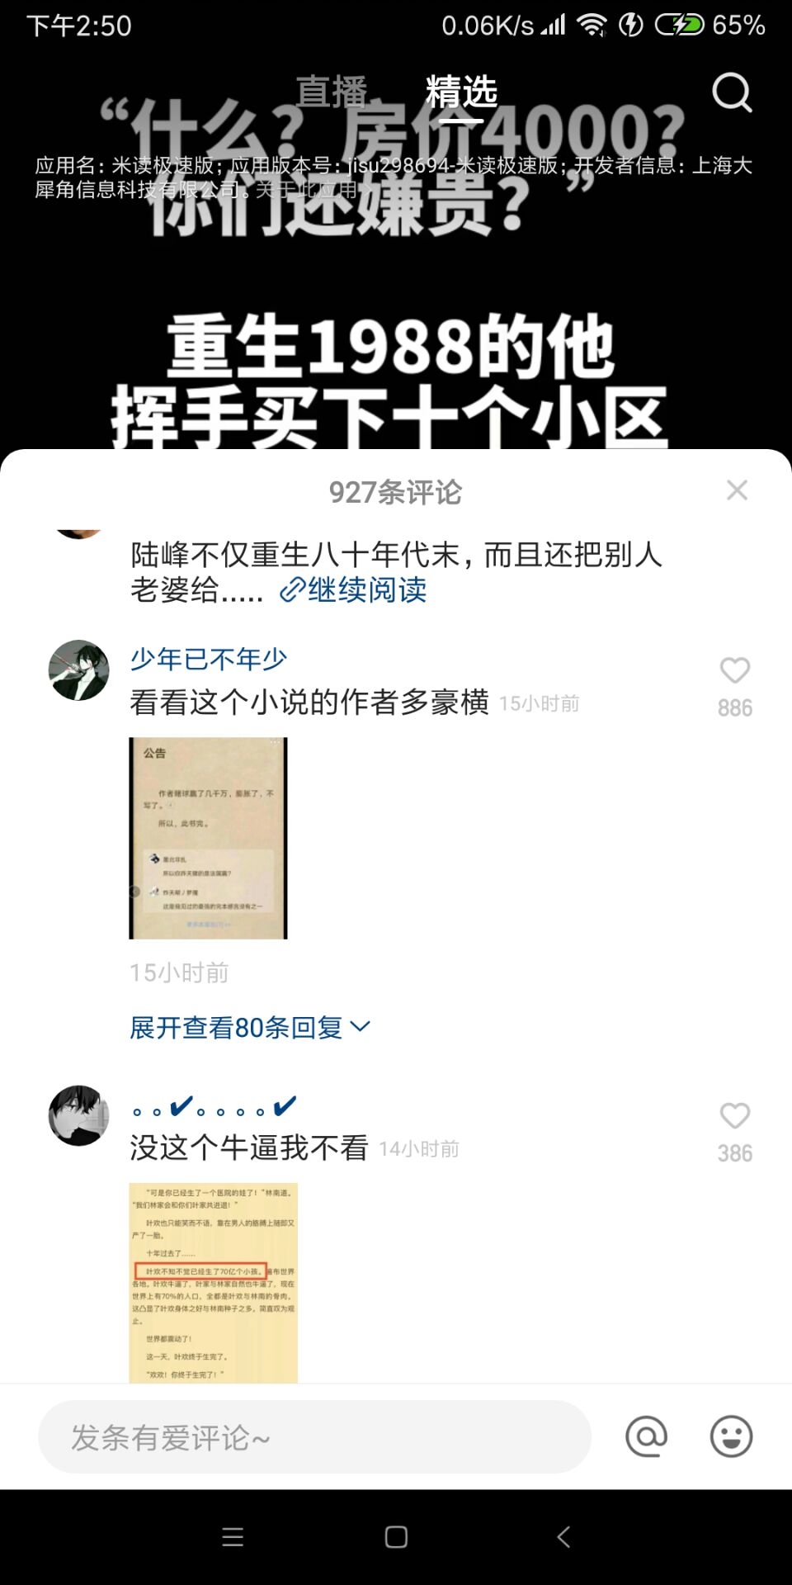Expand 展开查看80条回复 replies
Viewport: 792px width, 1585px height.
tap(250, 1028)
